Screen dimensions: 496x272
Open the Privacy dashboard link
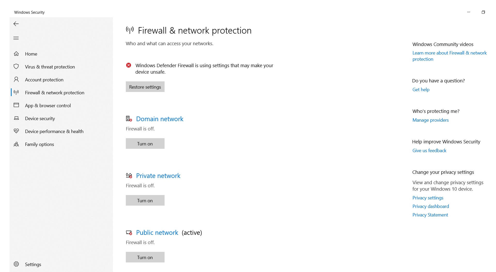click(x=431, y=206)
